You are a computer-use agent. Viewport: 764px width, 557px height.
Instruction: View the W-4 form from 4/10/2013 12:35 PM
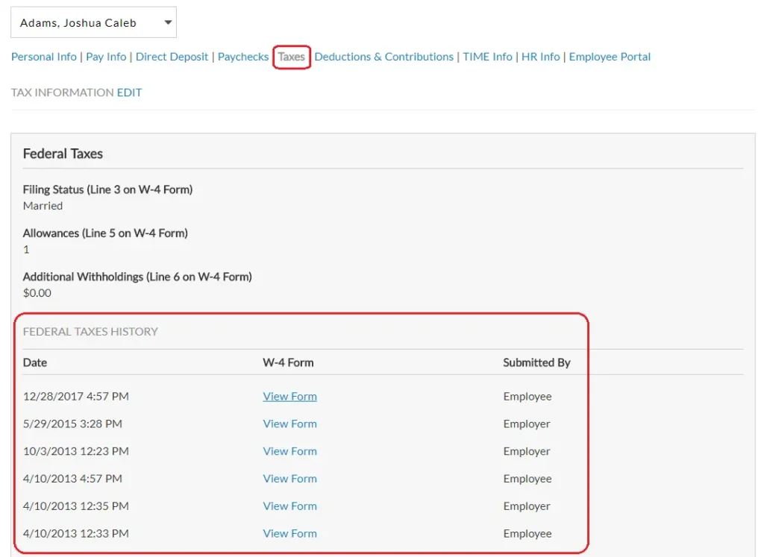point(290,506)
